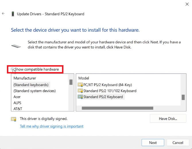Cancel the driver update dialog
This screenshot has width=192, height=149.
pos(178,142)
